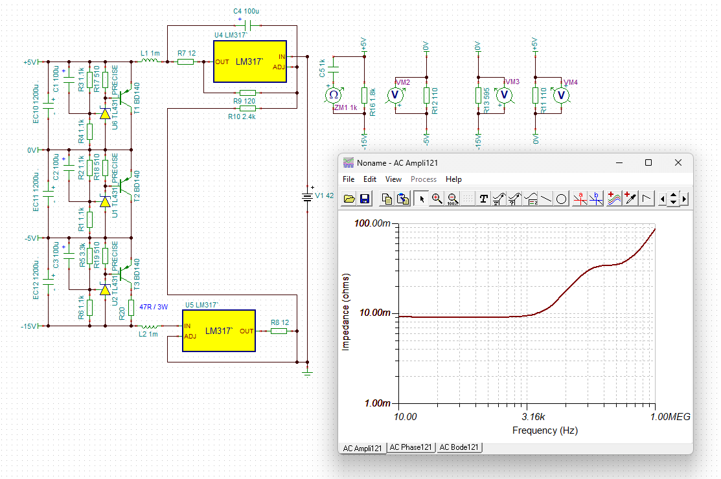Activate cursor 'a' marker tool
Image resolution: width=721 pixels, height=479 pixels.
(x=580, y=199)
